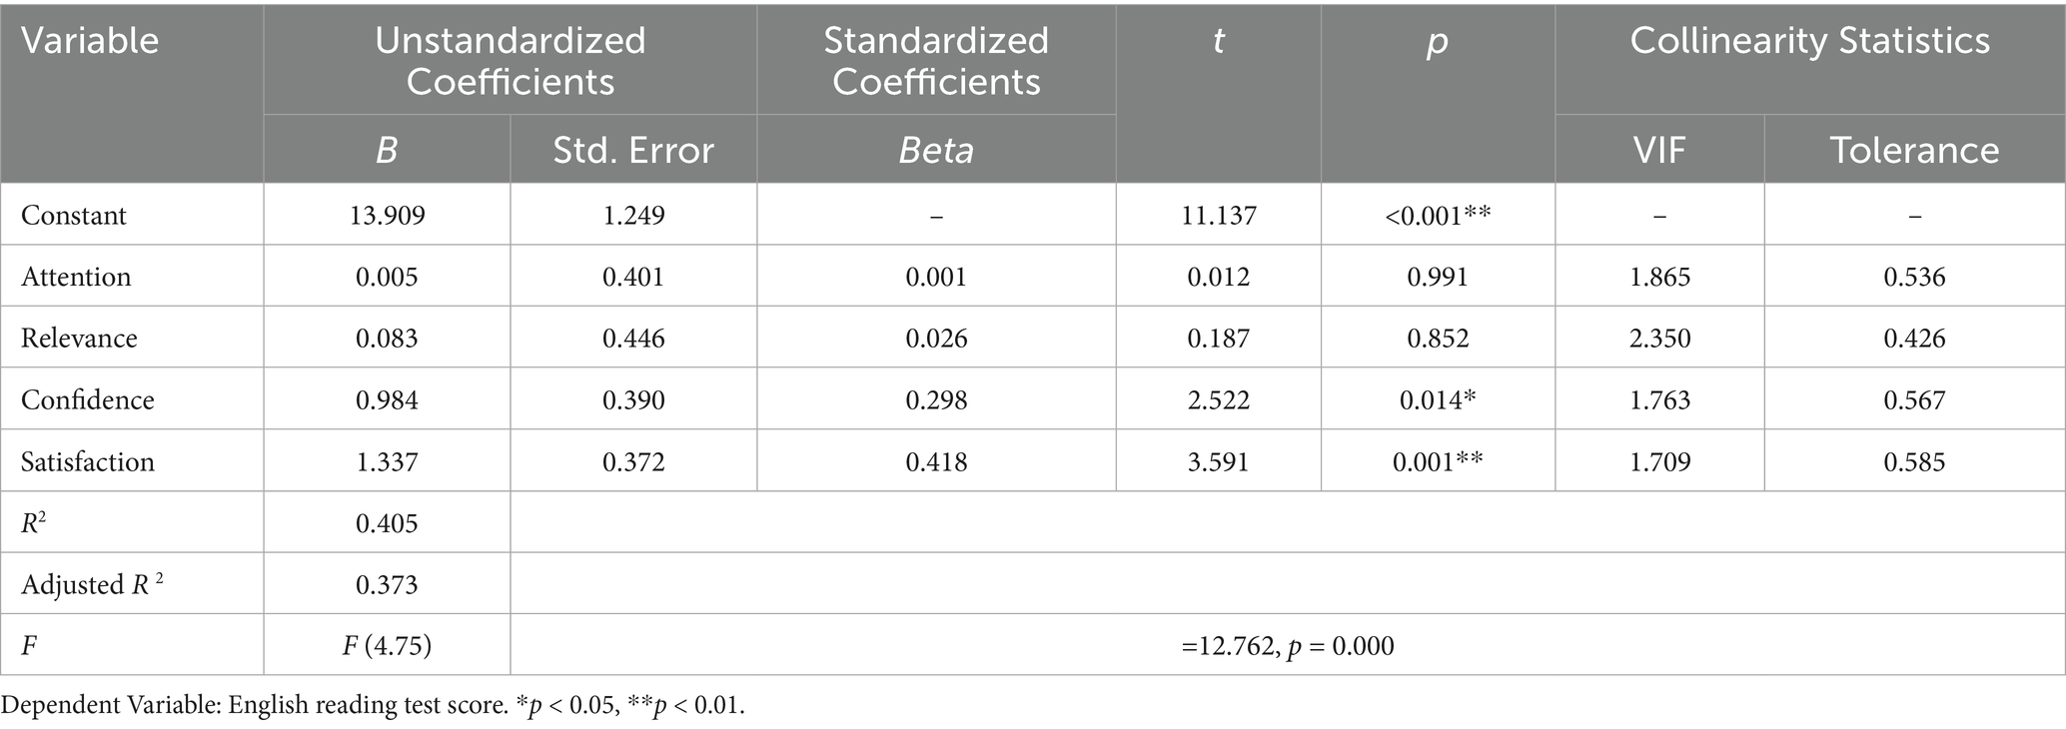
Task: Click the Std. Error subheader
Action: click(x=633, y=150)
